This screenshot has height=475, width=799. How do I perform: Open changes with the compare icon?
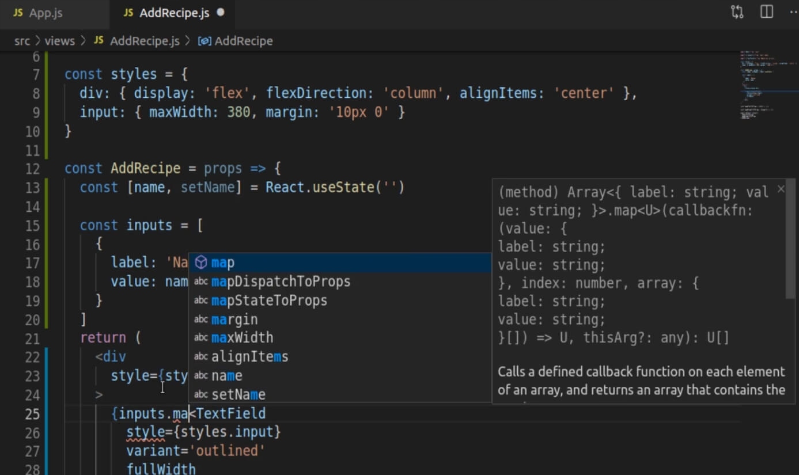pos(737,12)
